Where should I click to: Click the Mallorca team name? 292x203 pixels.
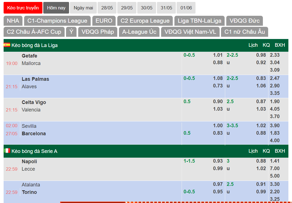[x=31, y=63]
